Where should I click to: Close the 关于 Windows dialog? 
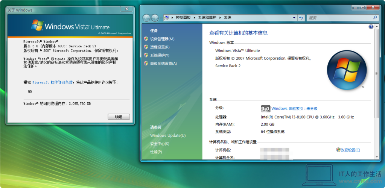click(x=127, y=9)
